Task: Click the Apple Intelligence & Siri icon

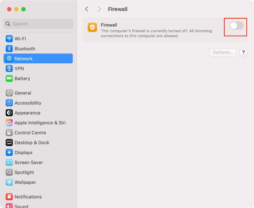Action: [9, 123]
